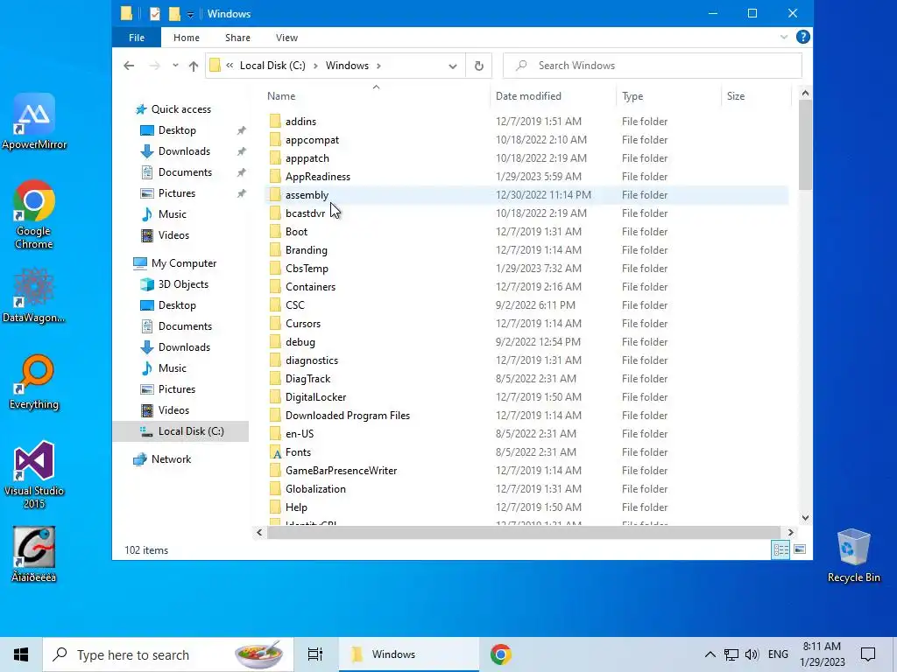This screenshot has height=672, width=897.
Task: Sort by the Name column header
Action: point(281,96)
